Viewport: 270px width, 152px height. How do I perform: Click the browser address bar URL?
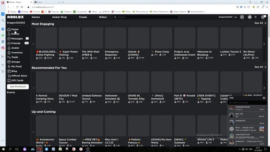tap(43, 7)
